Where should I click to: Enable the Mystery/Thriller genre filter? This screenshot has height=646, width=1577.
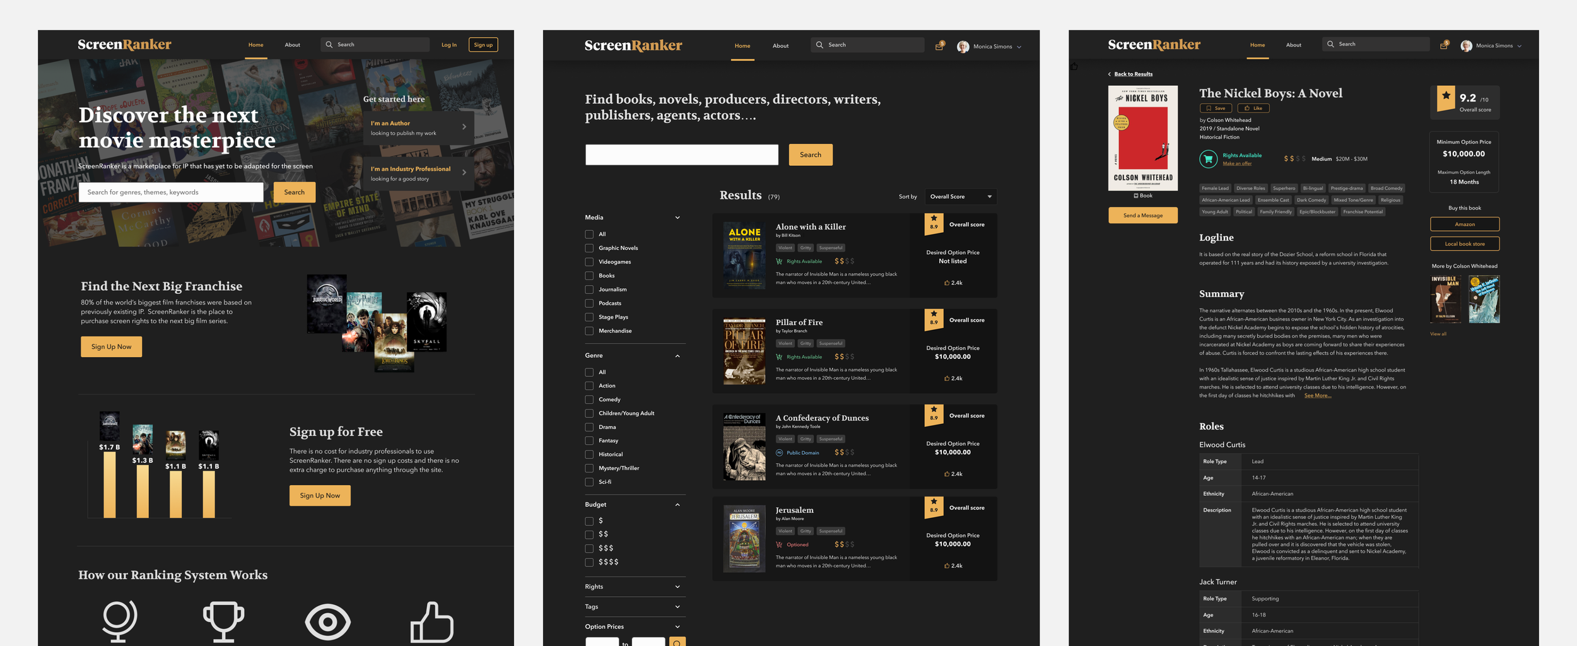click(x=589, y=468)
